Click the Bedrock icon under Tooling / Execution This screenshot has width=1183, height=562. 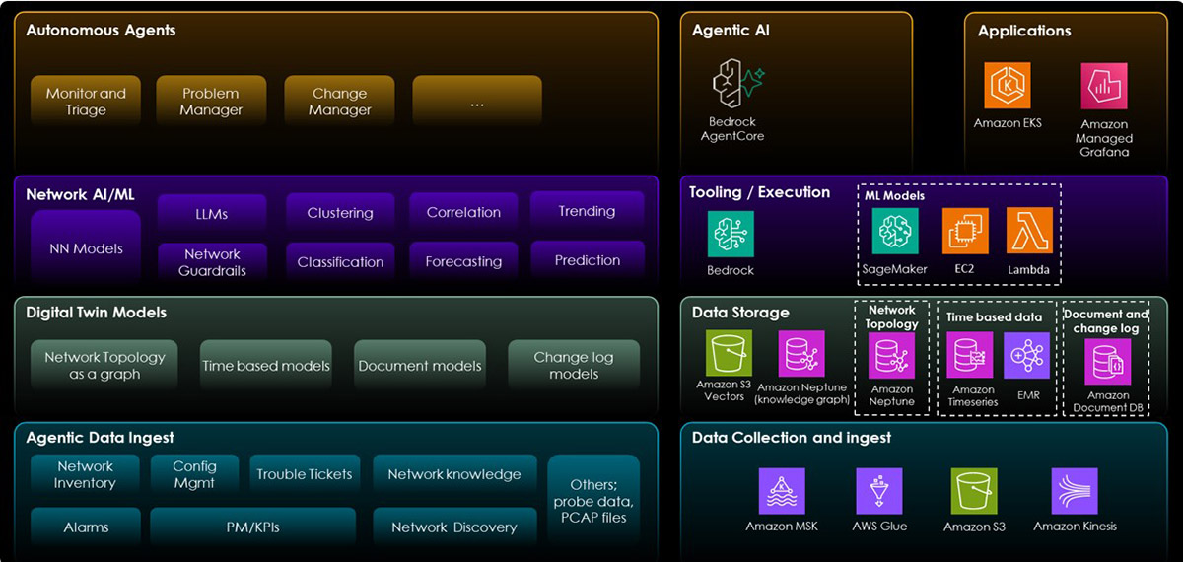pos(731,235)
